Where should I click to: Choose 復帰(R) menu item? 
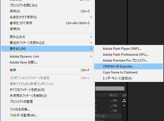tap(47, 29)
